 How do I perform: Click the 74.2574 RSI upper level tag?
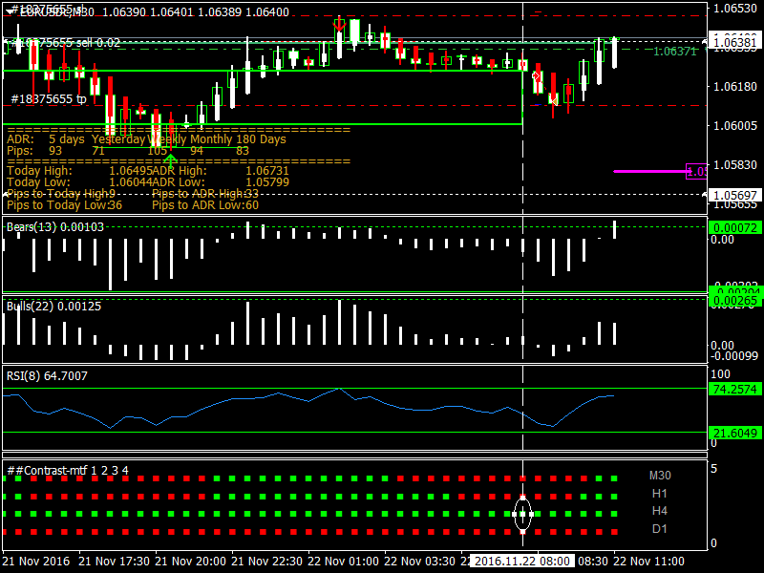pyautogui.click(x=734, y=390)
